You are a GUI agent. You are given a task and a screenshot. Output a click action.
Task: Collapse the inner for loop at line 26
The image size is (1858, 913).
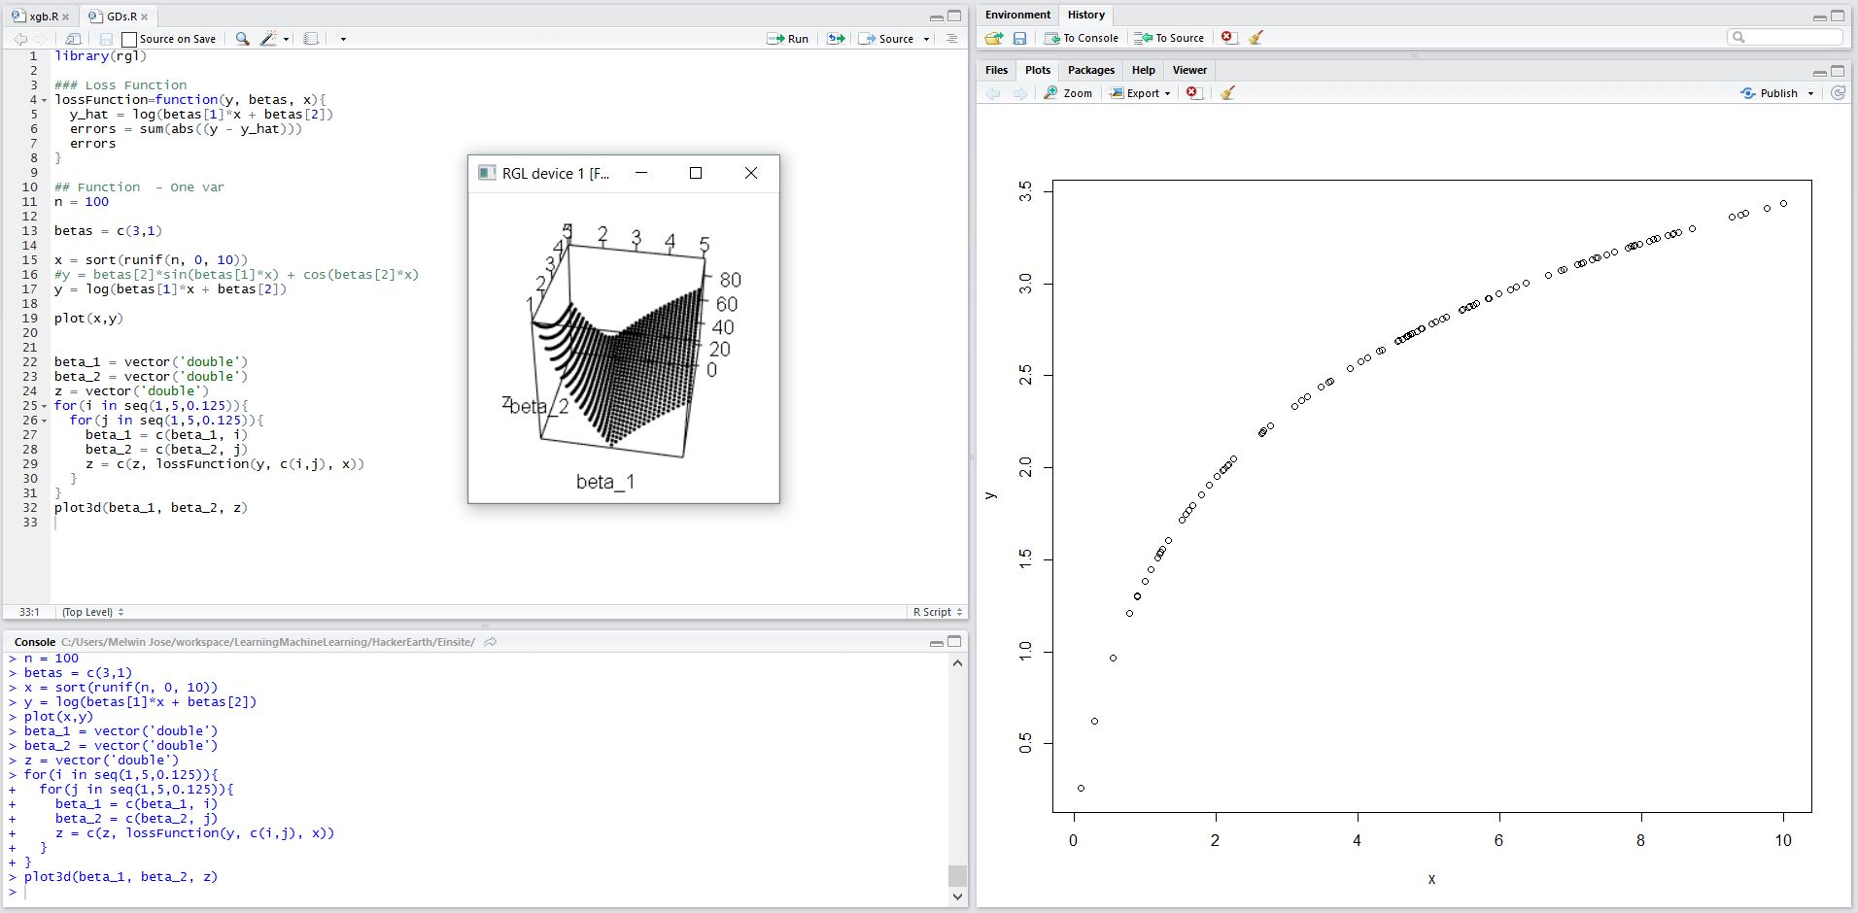click(44, 421)
